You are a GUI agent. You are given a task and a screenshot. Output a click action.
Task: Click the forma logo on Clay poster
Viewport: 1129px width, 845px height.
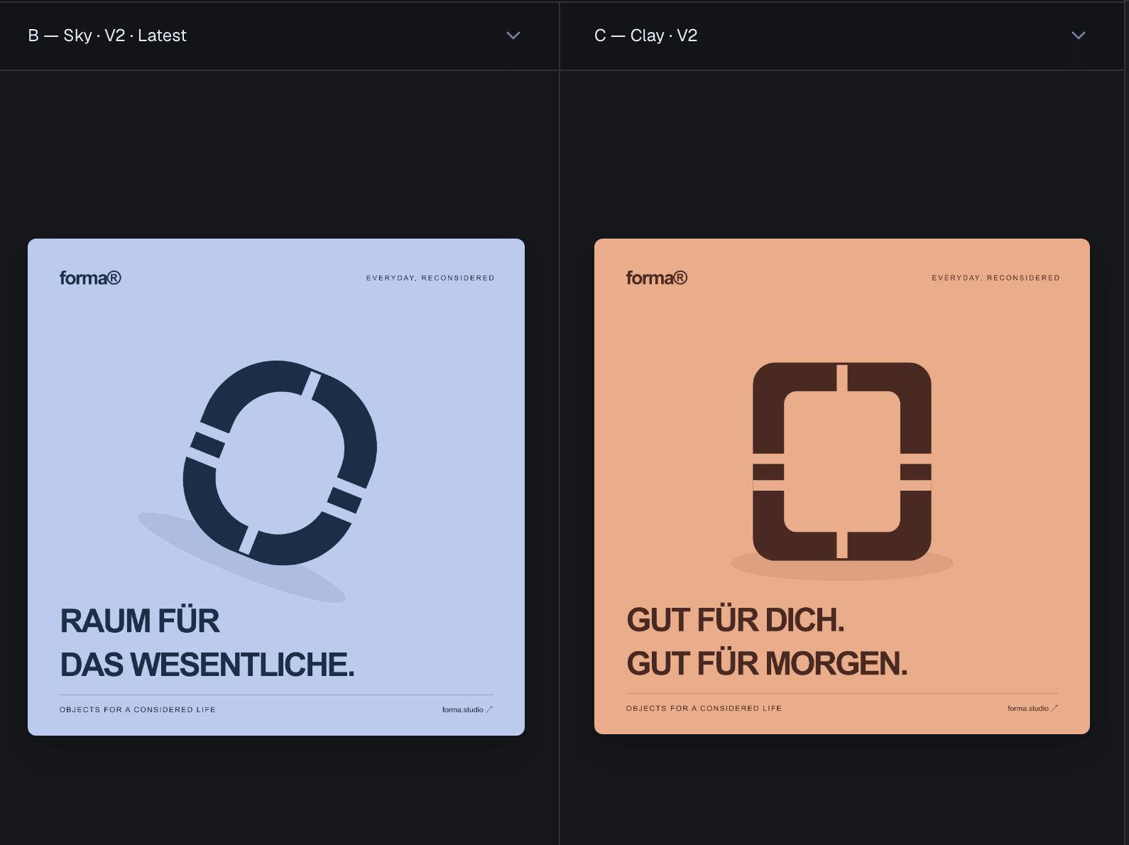[657, 278]
